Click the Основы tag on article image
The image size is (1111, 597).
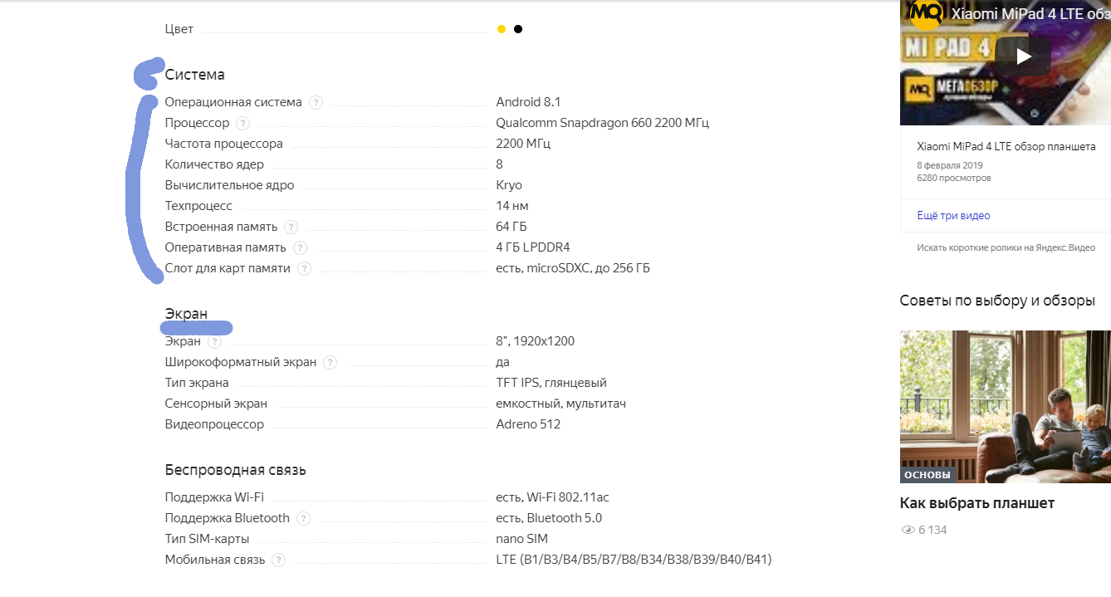pyautogui.click(x=927, y=475)
